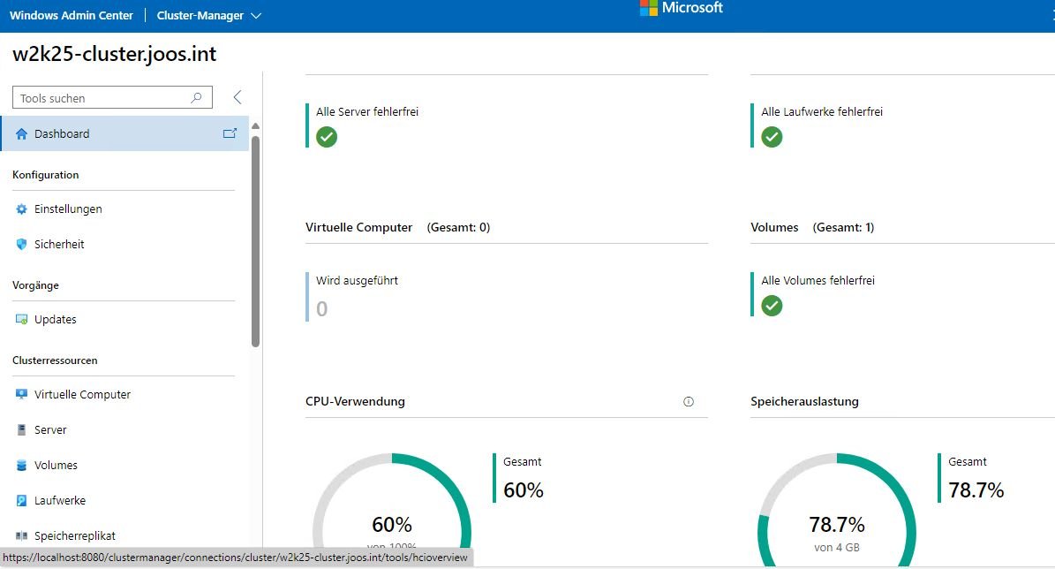Show the CPU-Verwendung info tooltip

coord(689,401)
